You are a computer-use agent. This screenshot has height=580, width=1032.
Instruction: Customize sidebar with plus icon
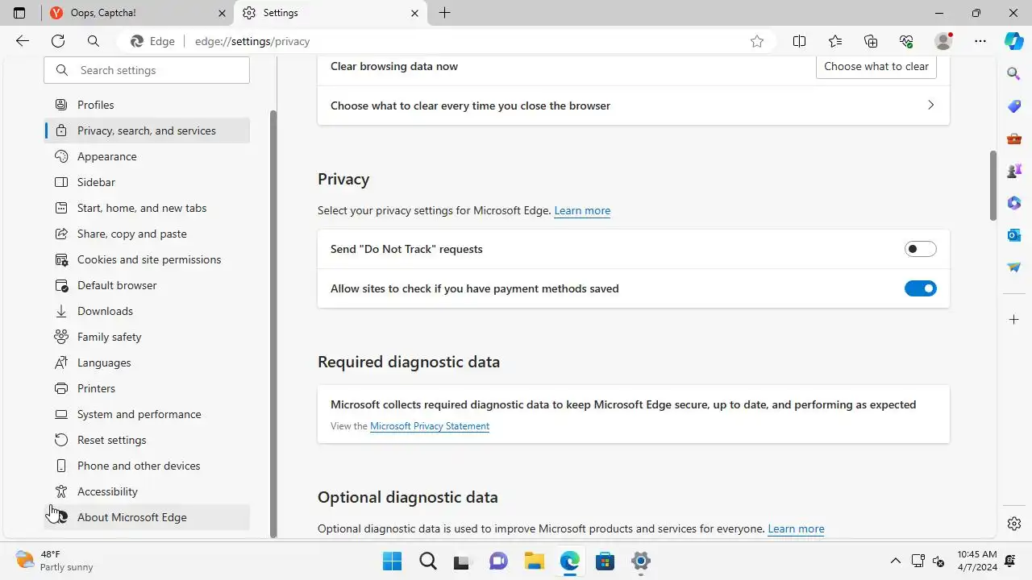pyautogui.click(x=1014, y=320)
